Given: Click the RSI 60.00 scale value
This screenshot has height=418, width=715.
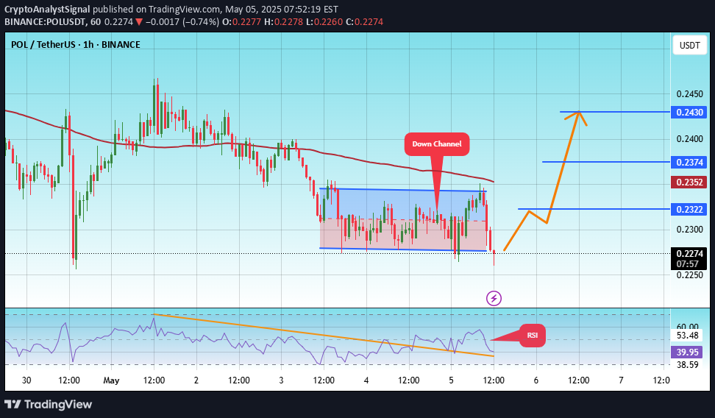Looking at the screenshot, I should 687,327.
